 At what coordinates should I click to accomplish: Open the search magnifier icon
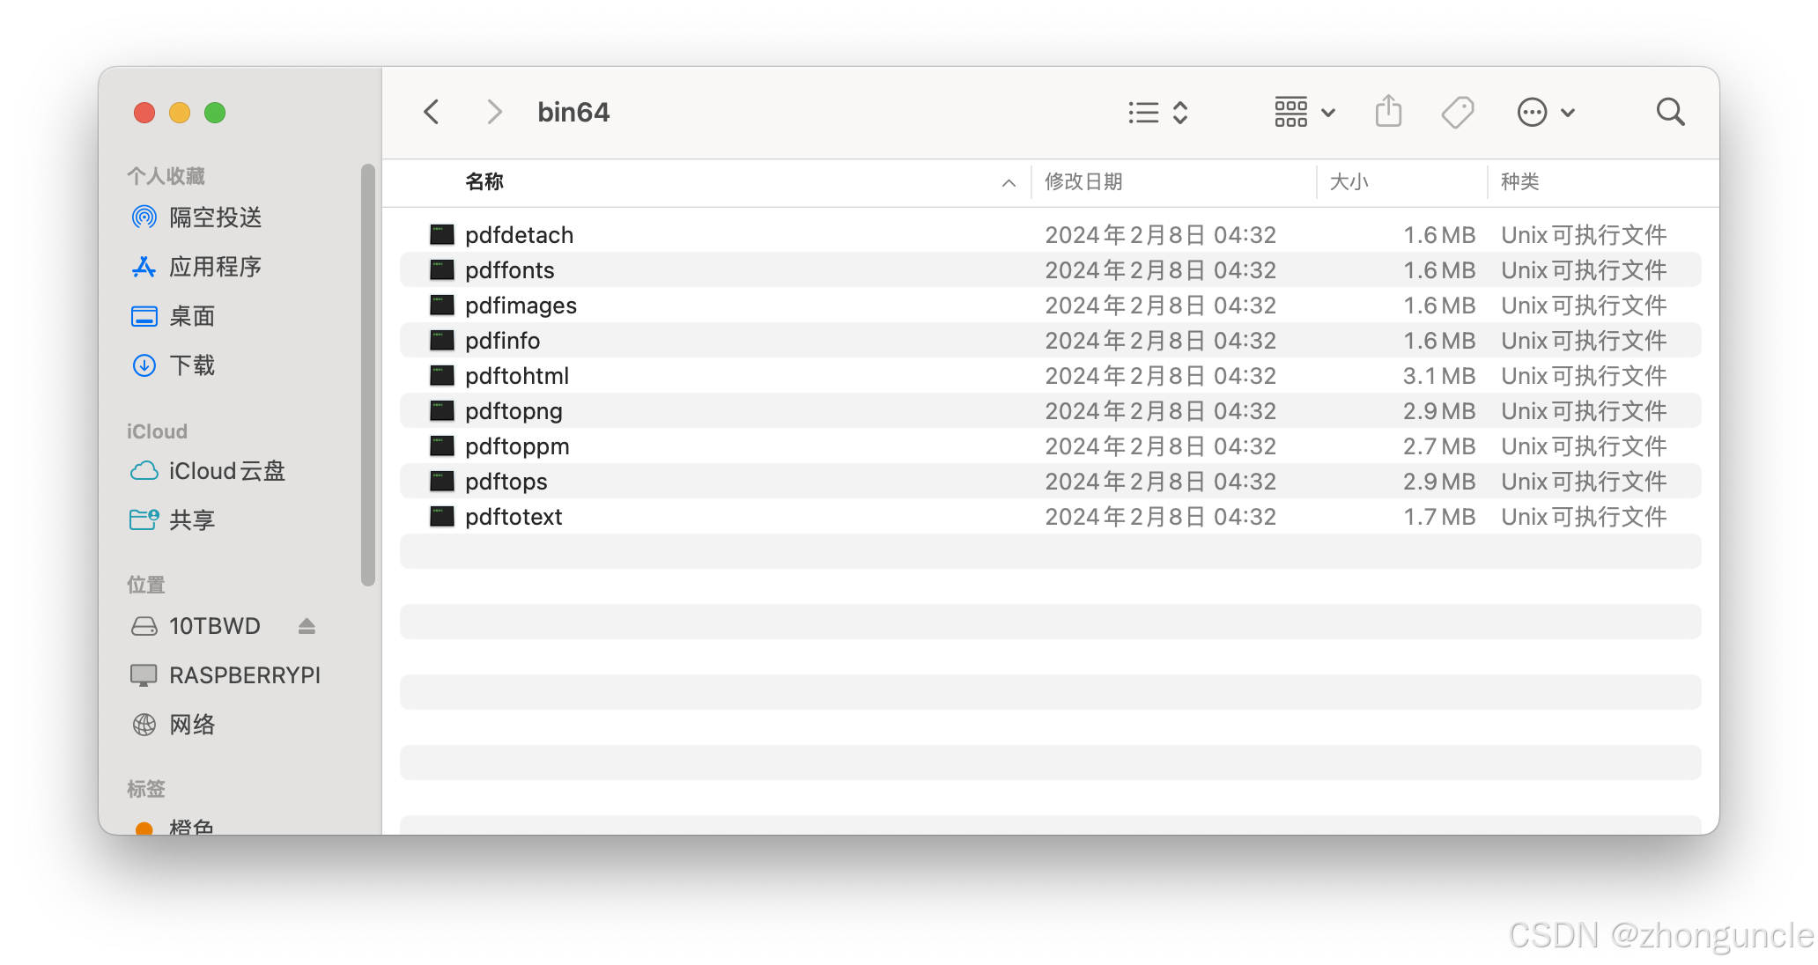coord(1670,112)
